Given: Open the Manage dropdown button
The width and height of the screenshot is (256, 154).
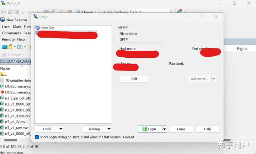Looking at the screenshot, I should pyautogui.click(x=97, y=129).
